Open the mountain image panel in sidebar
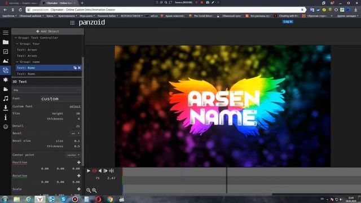The width and height of the screenshot is (361, 203). tap(6, 61)
